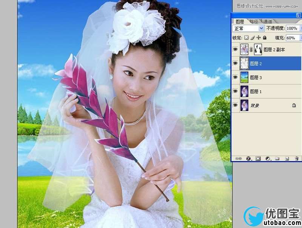
Task: Switch to the 图层 tab
Action: [240, 22]
